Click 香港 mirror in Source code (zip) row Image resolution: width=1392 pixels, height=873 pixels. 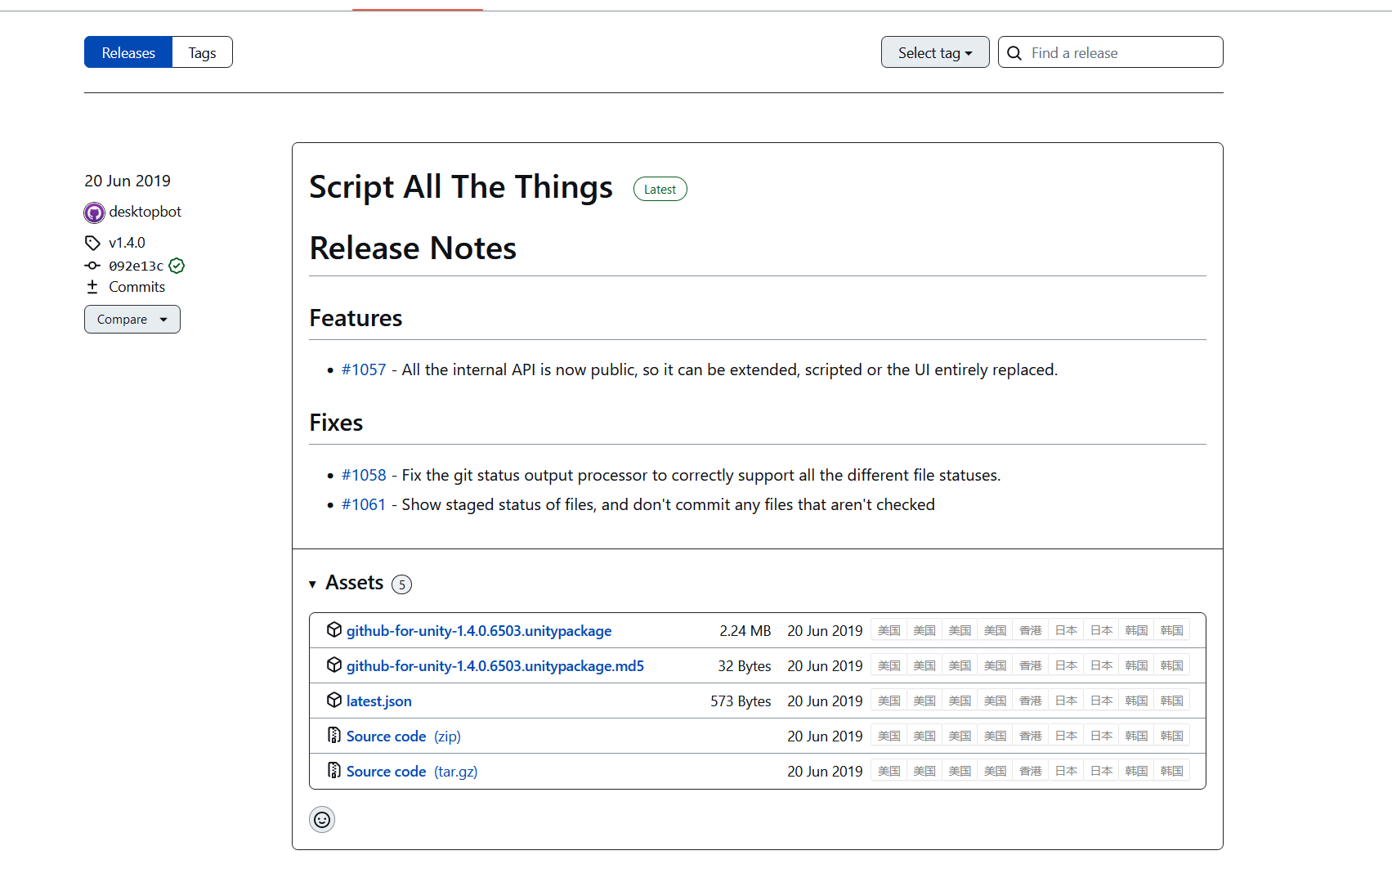[x=1030, y=736]
